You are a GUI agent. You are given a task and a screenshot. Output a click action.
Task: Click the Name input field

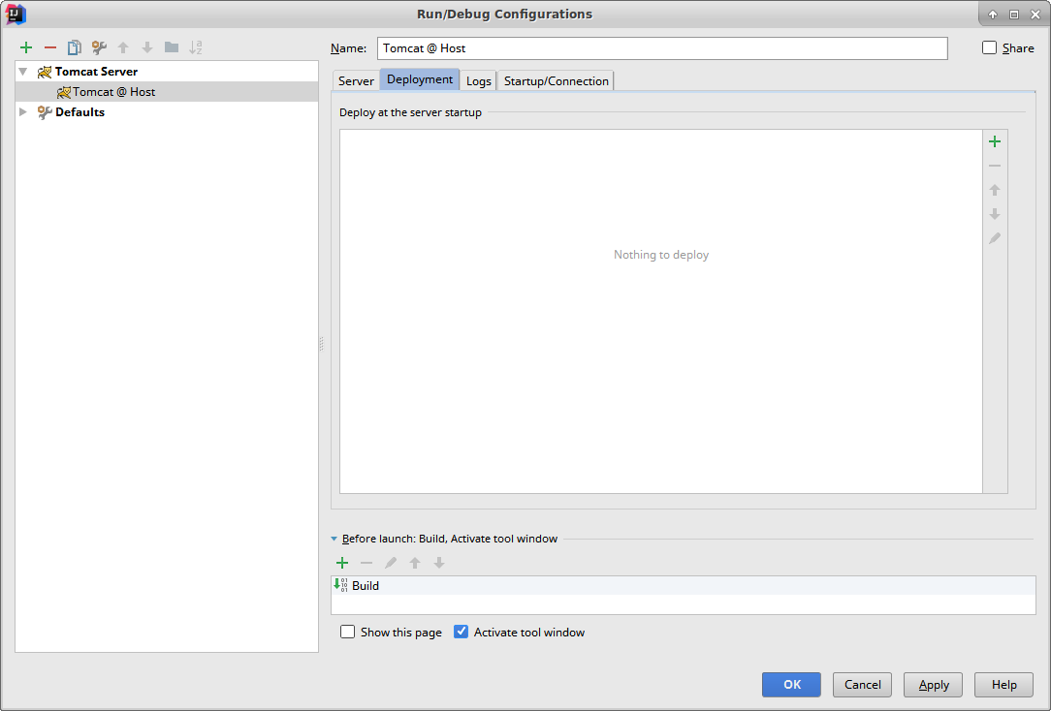(662, 48)
